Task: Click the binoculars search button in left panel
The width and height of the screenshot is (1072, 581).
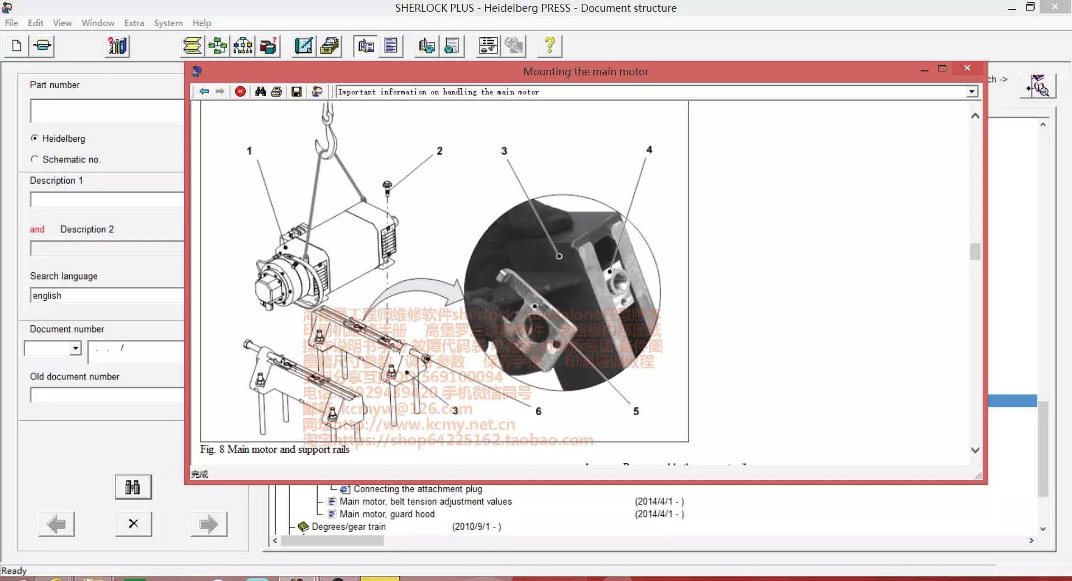Action: point(133,487)
